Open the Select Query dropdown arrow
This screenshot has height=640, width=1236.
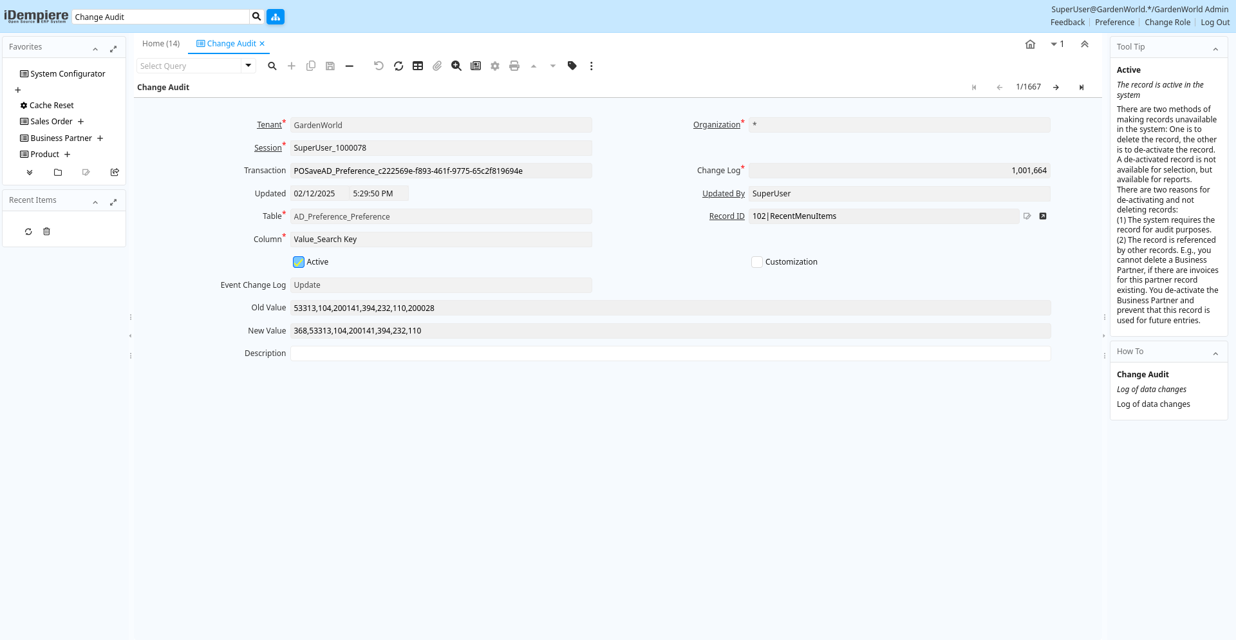(248, 66)
